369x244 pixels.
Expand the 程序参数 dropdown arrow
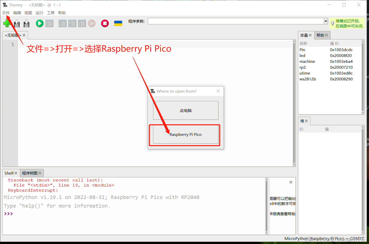(326, 21)
